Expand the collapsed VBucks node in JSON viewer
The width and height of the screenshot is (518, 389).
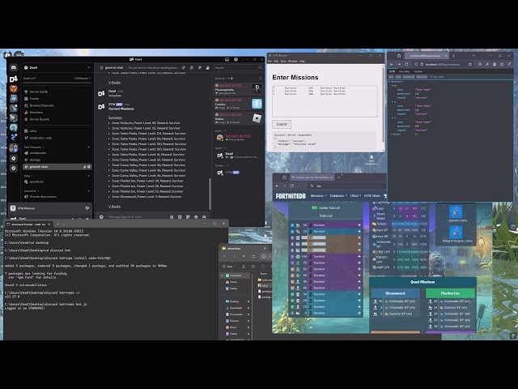pos(392,135)
